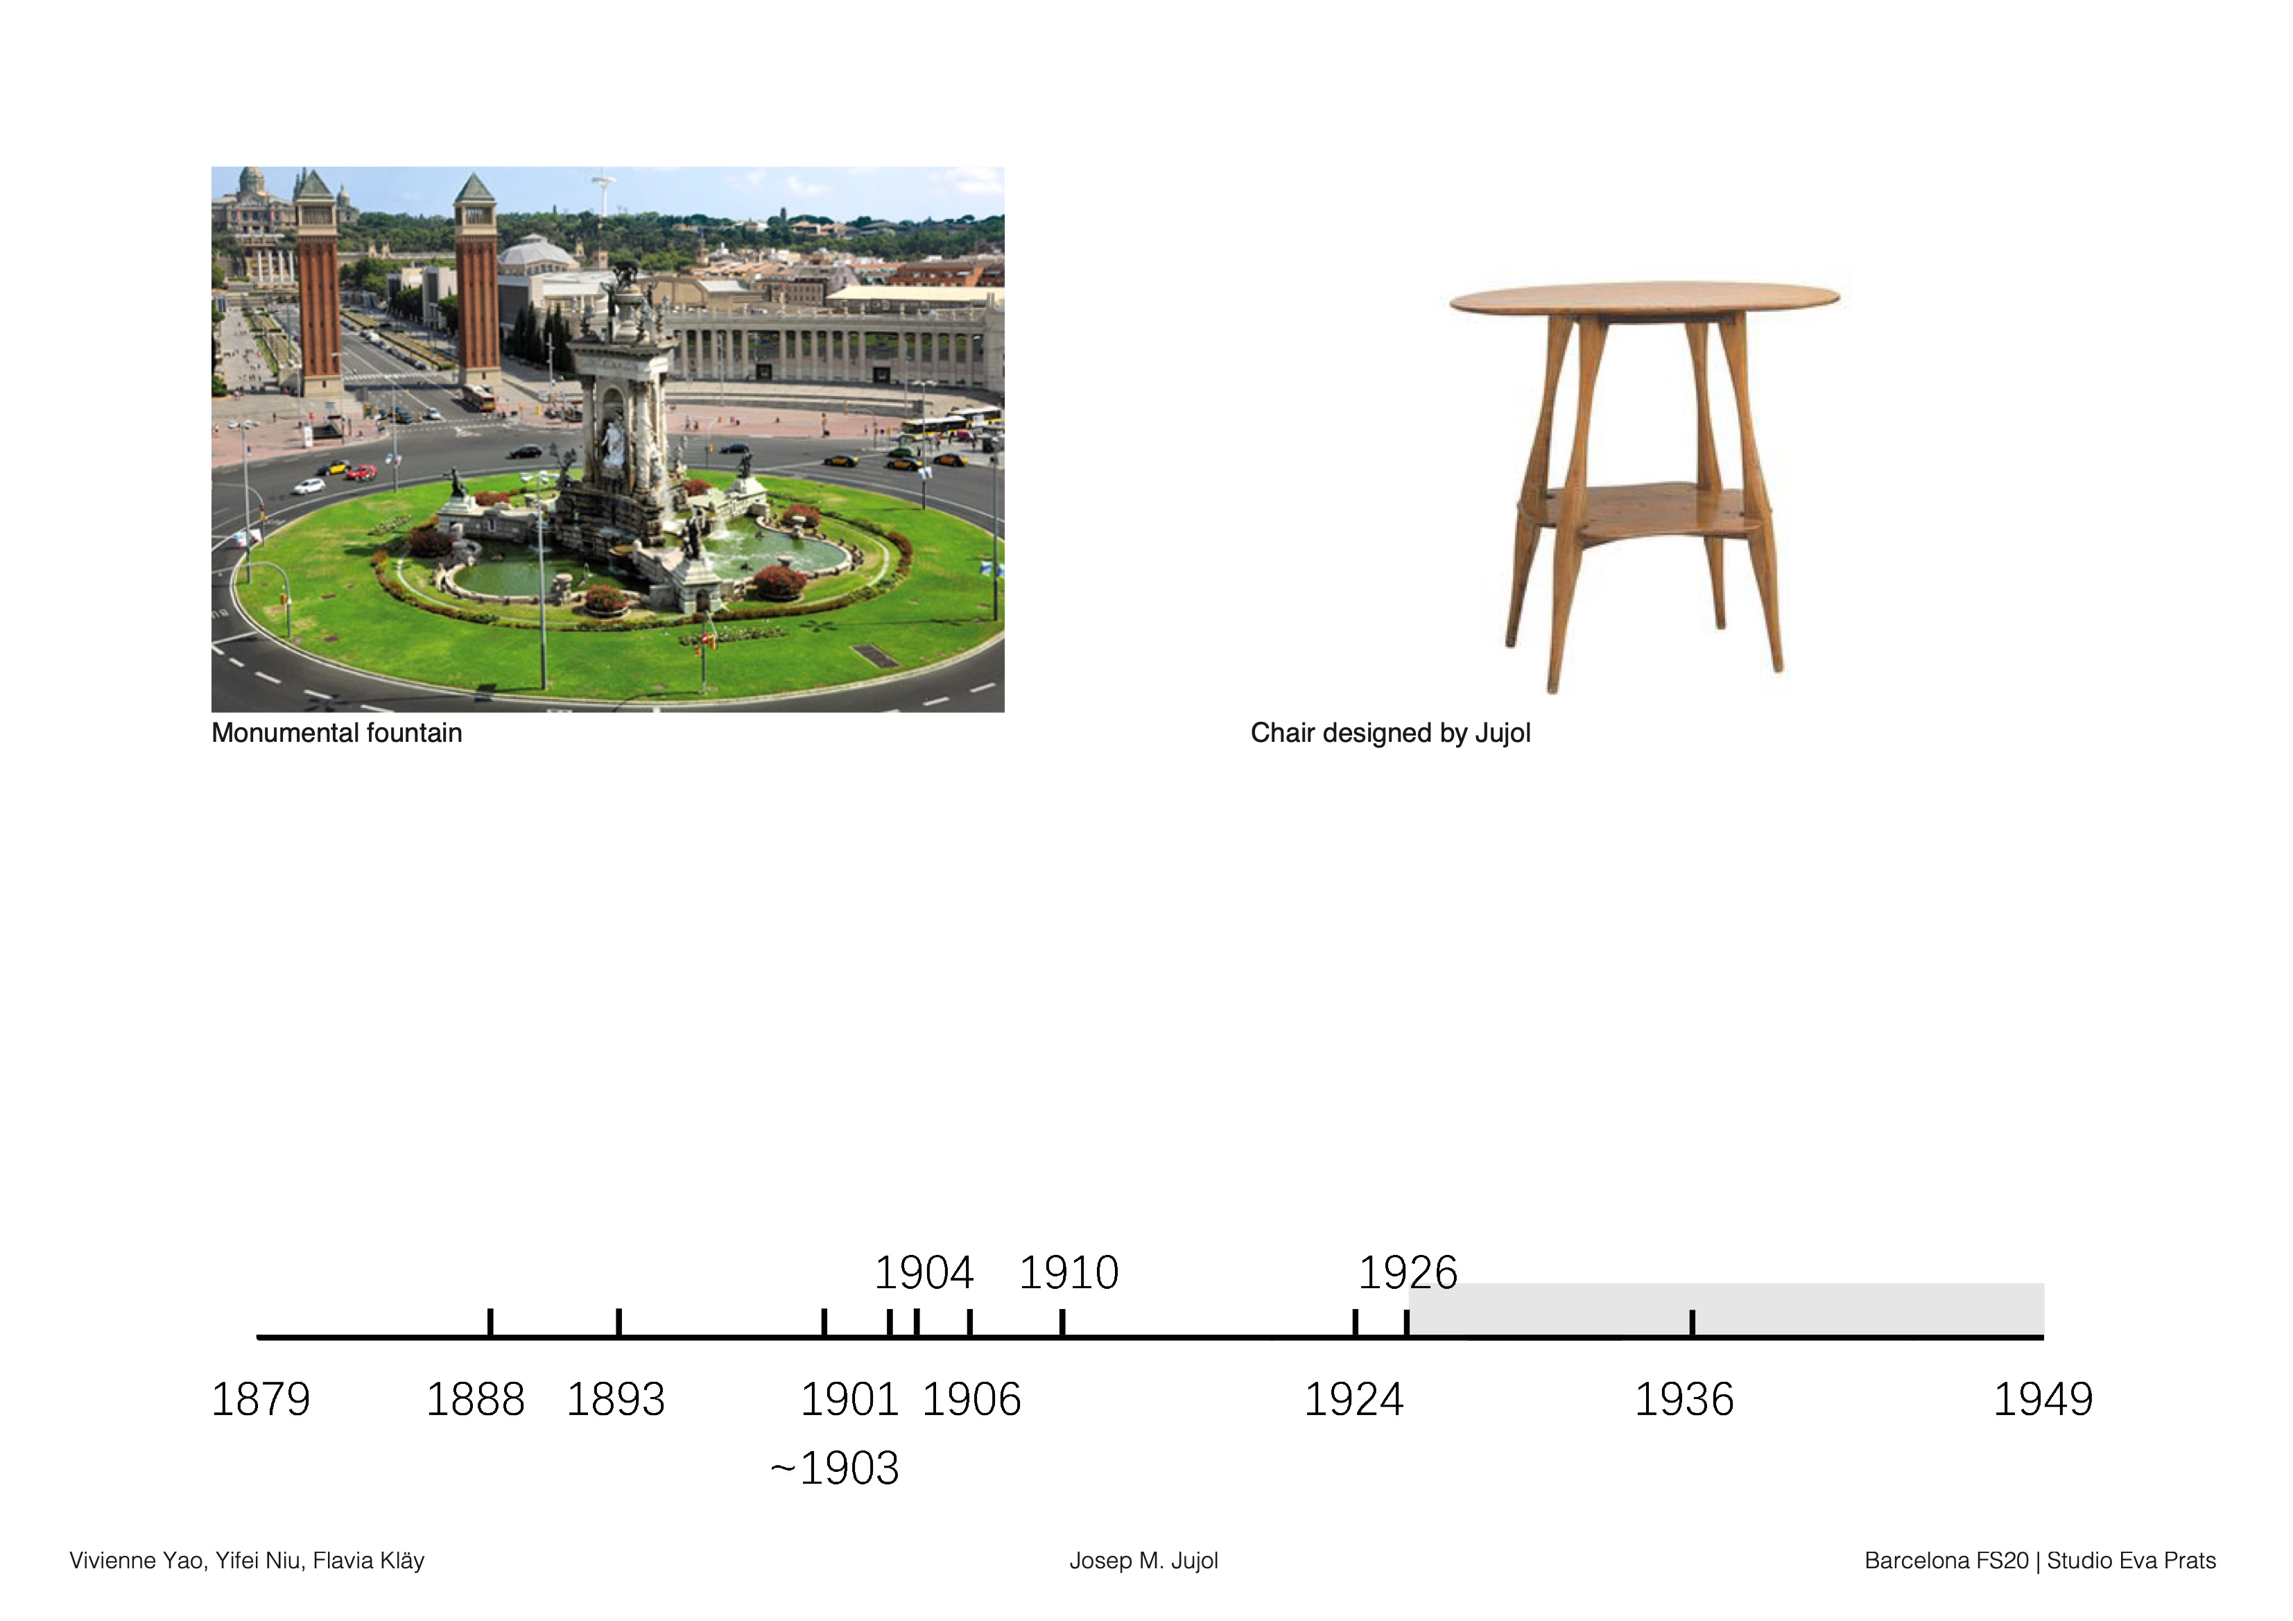This screenshot has width=2293, height=1621.
Task: Click the 1936 timeline label
Action: point(1684,1399)
